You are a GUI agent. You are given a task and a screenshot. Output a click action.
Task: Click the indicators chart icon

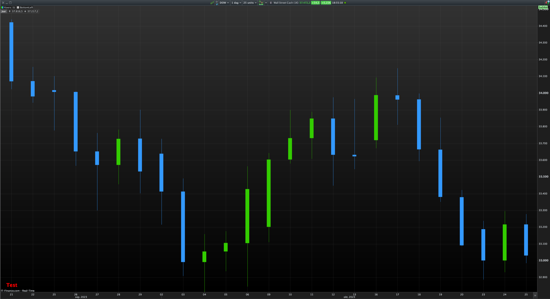[261, 3]
